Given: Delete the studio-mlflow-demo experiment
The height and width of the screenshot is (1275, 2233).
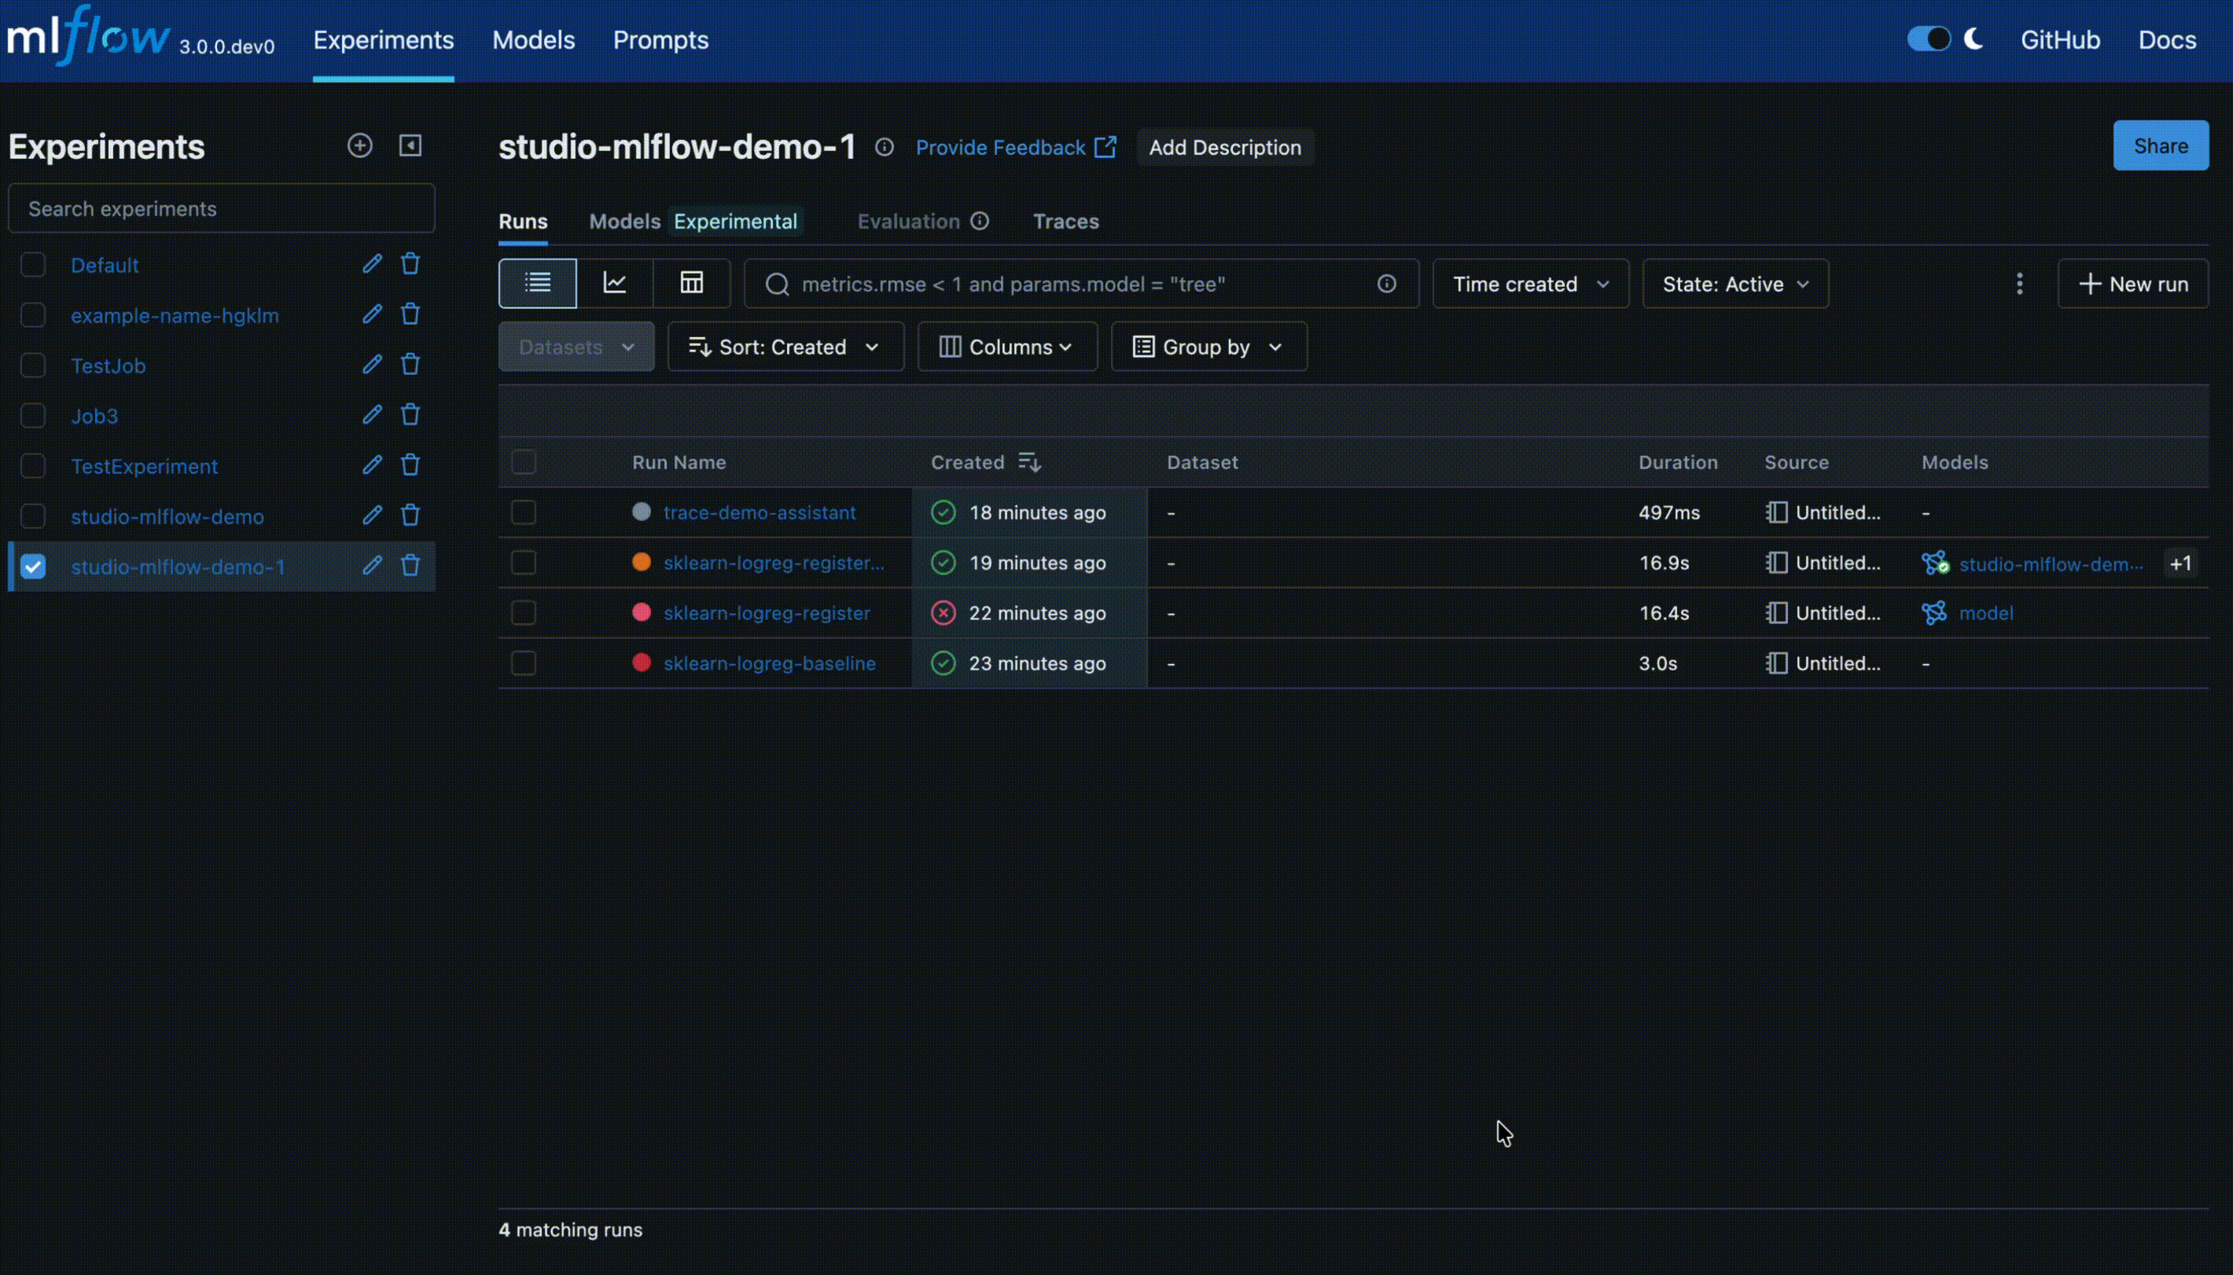Looking at the screenshot, I should coord(410,515).
